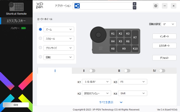Screen dimensions: 180x112
Task: Click the roller wheel dial on device image
Action: tap(98, 34)
